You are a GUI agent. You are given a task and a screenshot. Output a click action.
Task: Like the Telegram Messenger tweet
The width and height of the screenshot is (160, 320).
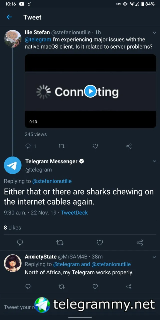pos(100,242)
